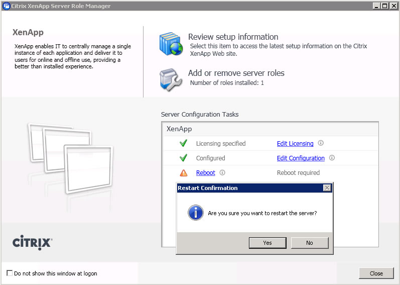Click the Citrix icon in the title bar
This screenshot has height=285, width=400.
click(6, 6)
